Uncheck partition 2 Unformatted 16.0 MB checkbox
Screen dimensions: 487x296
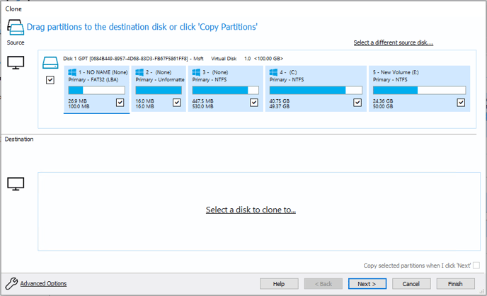(177, 103)
